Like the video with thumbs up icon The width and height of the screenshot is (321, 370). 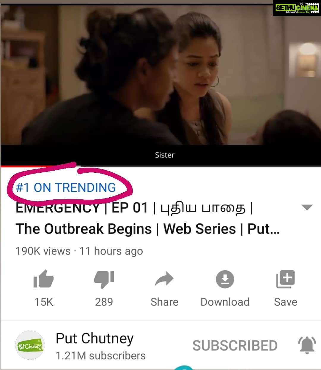[x=43, y=279]
